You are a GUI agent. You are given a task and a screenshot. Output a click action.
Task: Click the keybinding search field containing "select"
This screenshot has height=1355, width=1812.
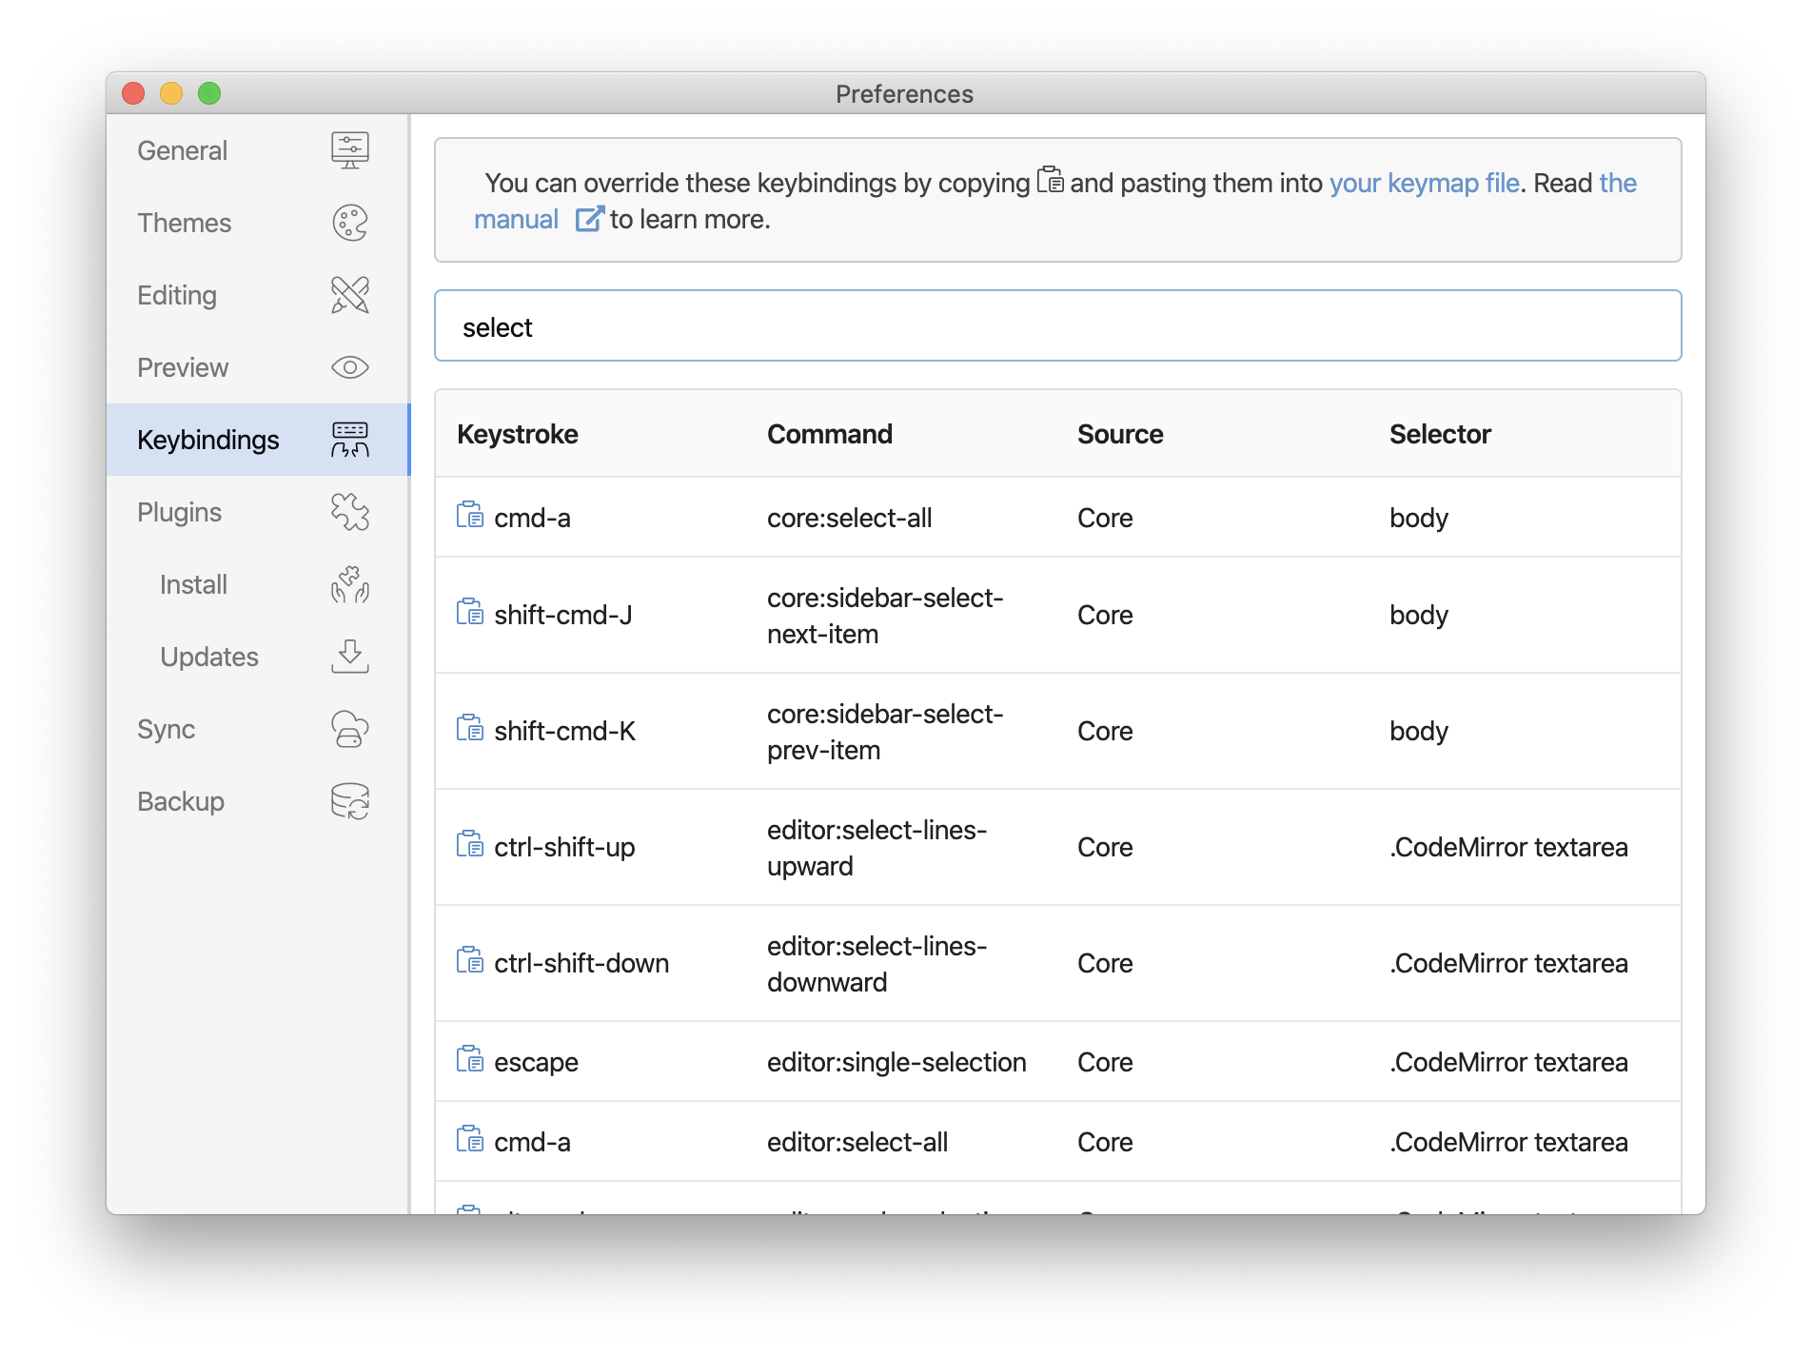1056,326
